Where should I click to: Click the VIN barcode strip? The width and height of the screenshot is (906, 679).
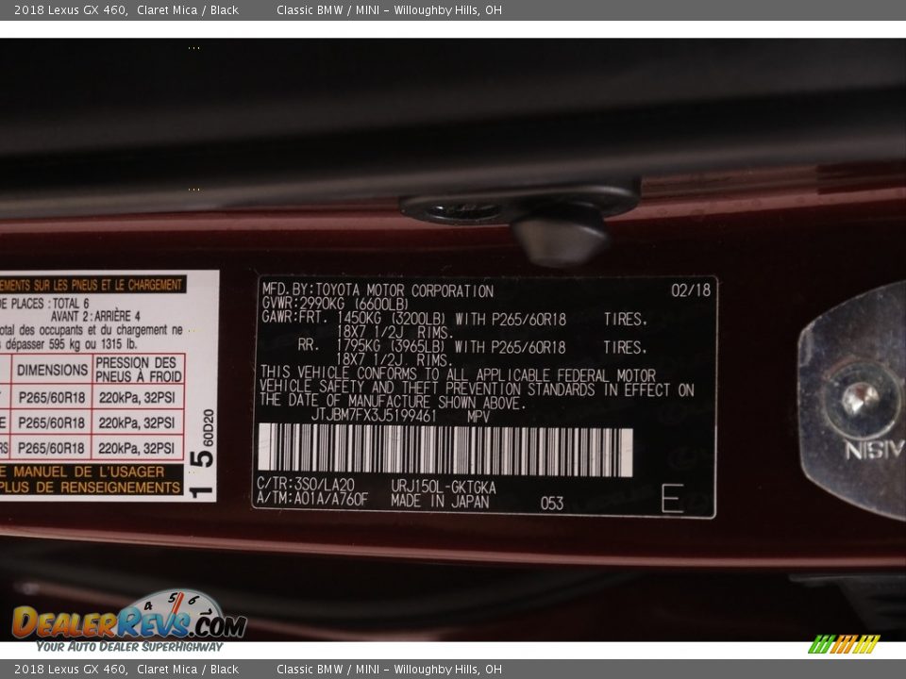[x=445, y=450]
